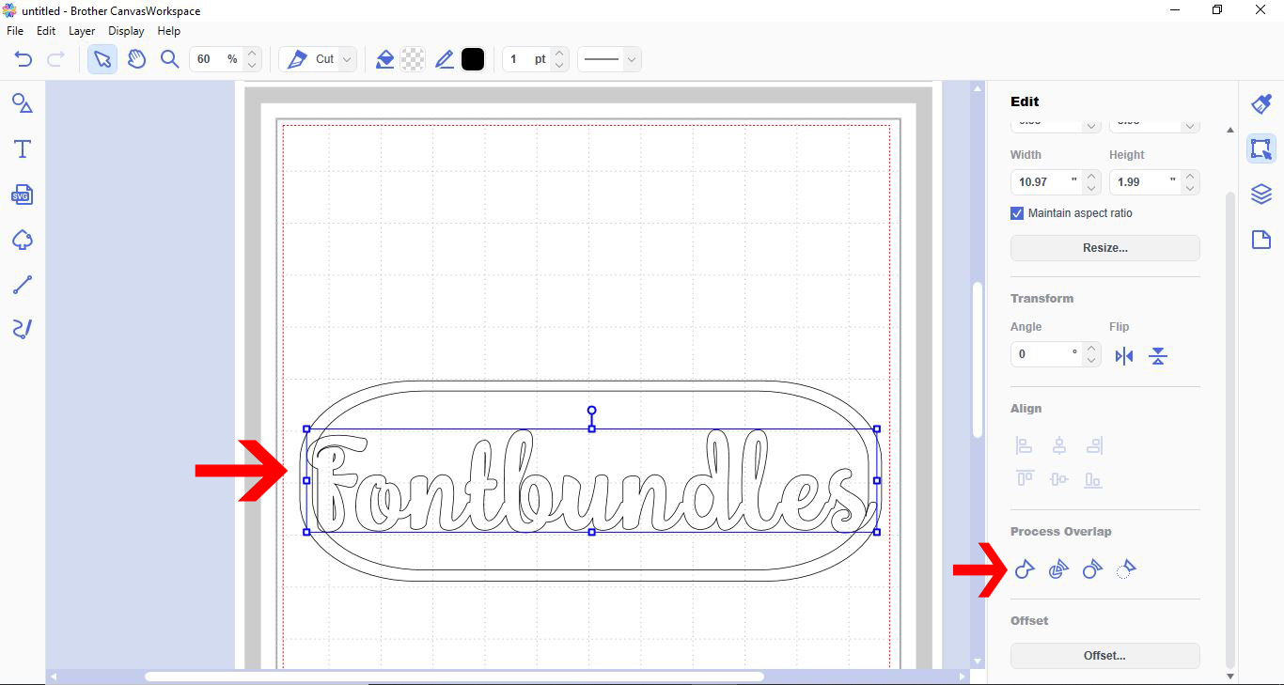Toggle Maintain aspect ratio checkbox
This screenshot has width=1284, height=685.
tap(1017, 213)
